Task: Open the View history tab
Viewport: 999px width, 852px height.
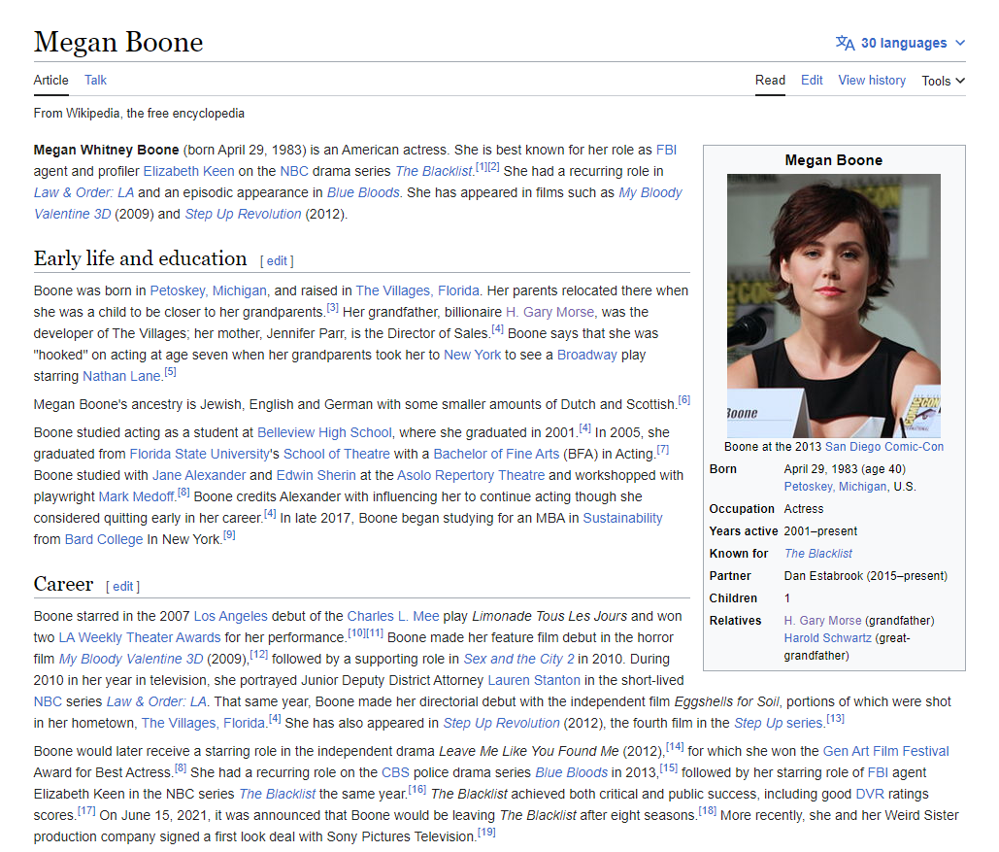Action: (872, 81)
